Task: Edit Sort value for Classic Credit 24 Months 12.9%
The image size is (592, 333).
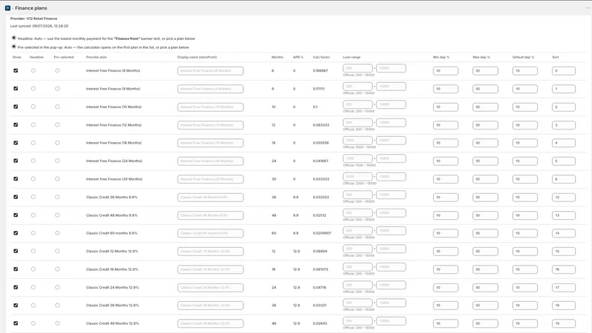Action: [x=564, y=287]
